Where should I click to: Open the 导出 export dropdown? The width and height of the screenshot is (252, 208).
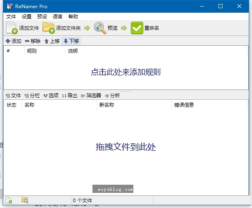[x=70, y=96]
